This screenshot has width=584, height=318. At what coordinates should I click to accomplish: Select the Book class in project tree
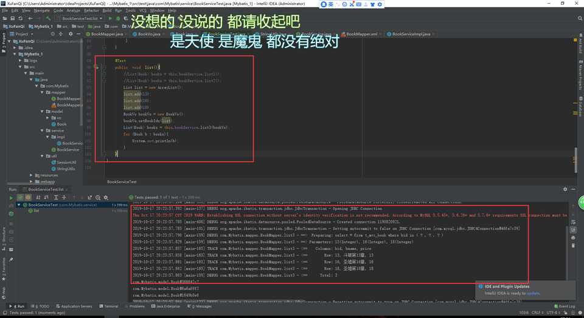coord(59,124)
